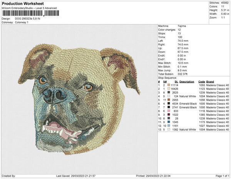Click the light blue swatch beside 1161

pyautogui.click(x=169, y=126)
